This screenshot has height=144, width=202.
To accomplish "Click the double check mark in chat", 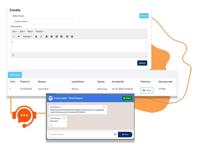I will [x=51, y=125].
